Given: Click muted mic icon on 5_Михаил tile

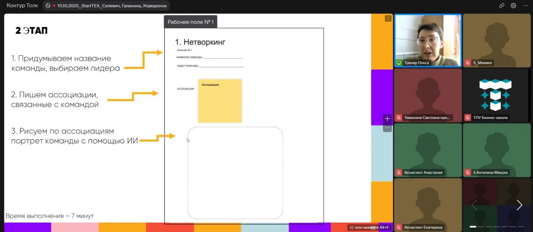Looking at the screenshot, I should (x=468, y=63).
